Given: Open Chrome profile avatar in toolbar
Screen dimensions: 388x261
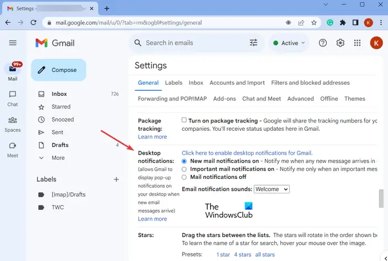Looking at the screenshot, I should click(x=368, y=23).
